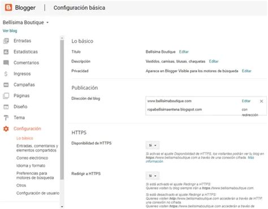Viewport: 268px width, 209px height.
Task: Select Correo electrónico settings submenu
Action: (32, 158)
